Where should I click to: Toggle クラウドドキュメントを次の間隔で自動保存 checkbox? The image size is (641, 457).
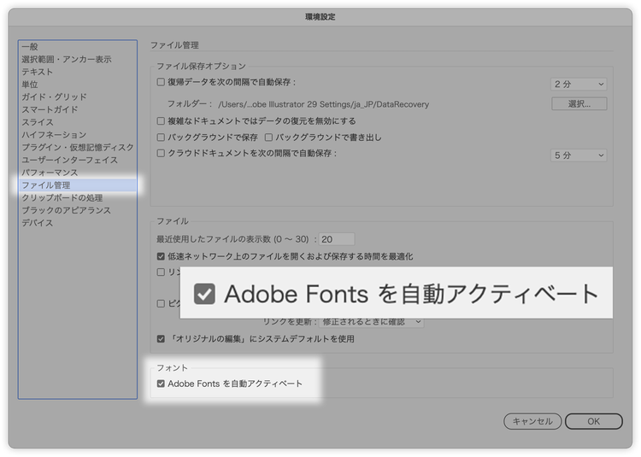tap(161, 153)
